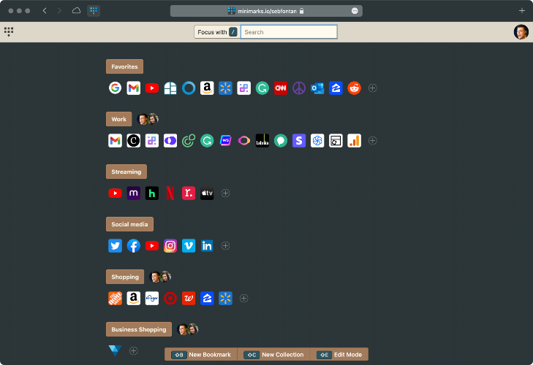Image resolution: width=533 pixels, height=365 pixels.
Task: Open the WebStorm WS bookmark
Action: pos(225,141)
